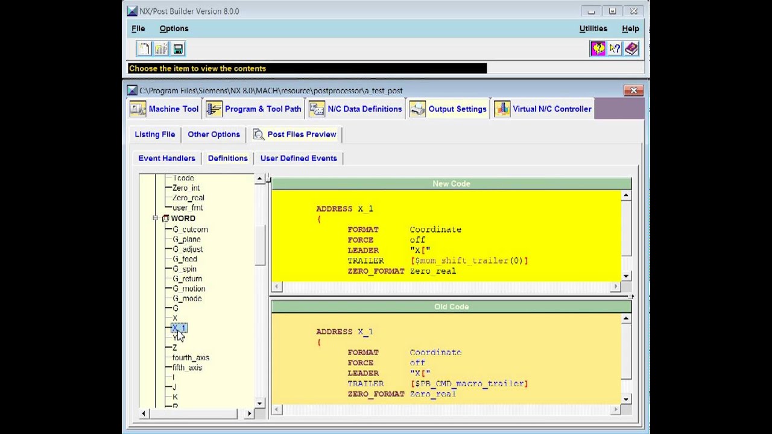Collapse the WORD tree node
This screenshot has width=772, height=434.
coord(155,218)
